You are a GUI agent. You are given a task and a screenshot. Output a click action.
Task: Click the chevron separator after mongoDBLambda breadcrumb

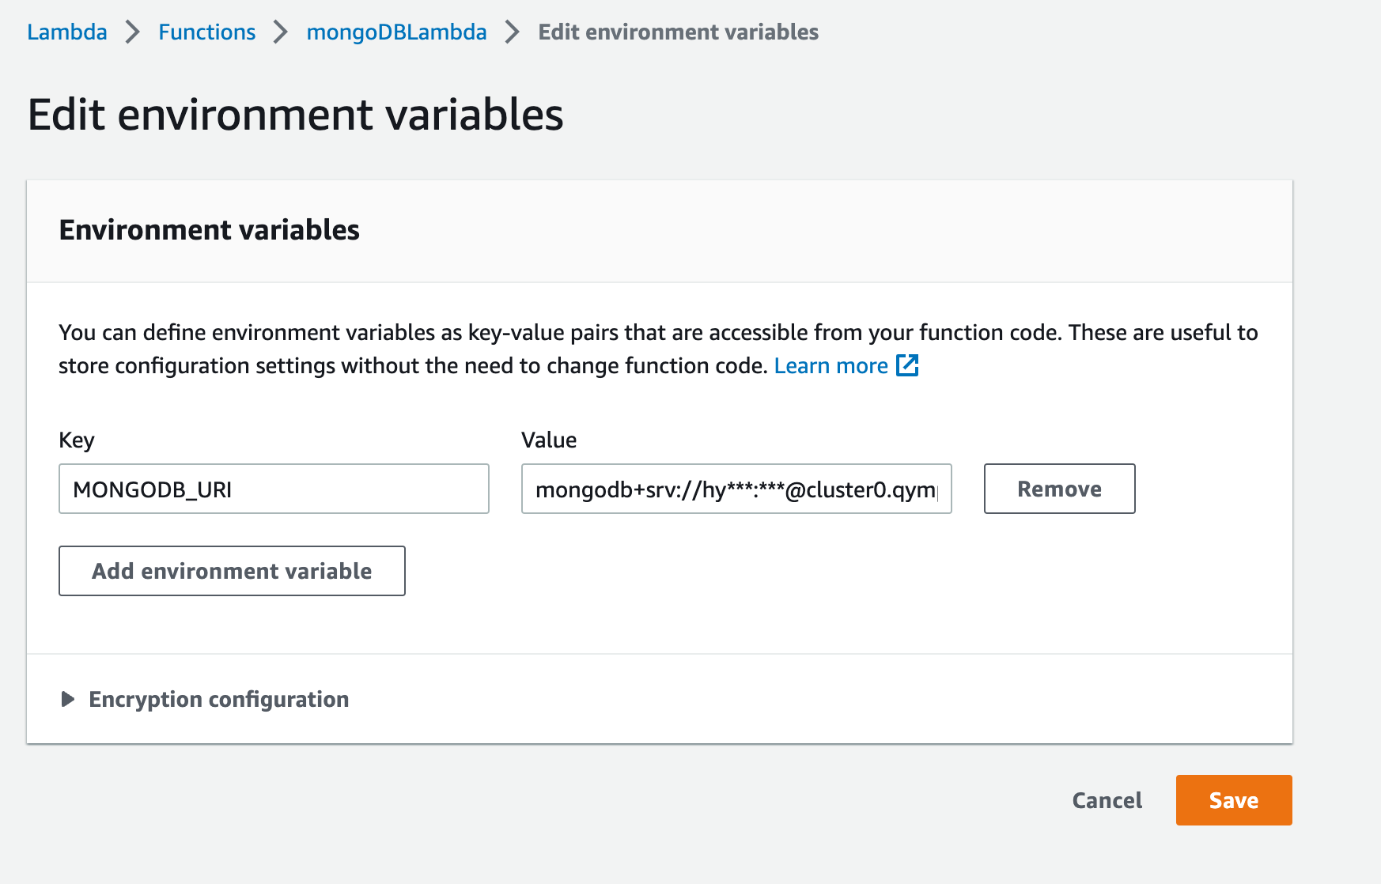(513, 32)
